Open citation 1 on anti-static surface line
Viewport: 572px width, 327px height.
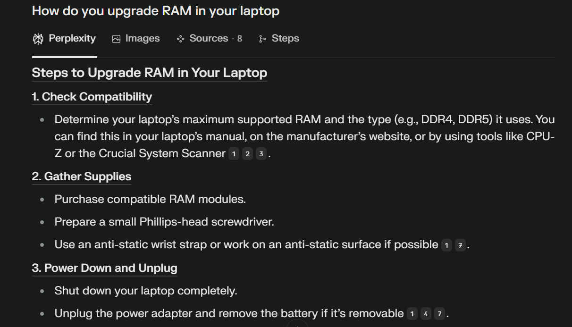pos(446,245)
